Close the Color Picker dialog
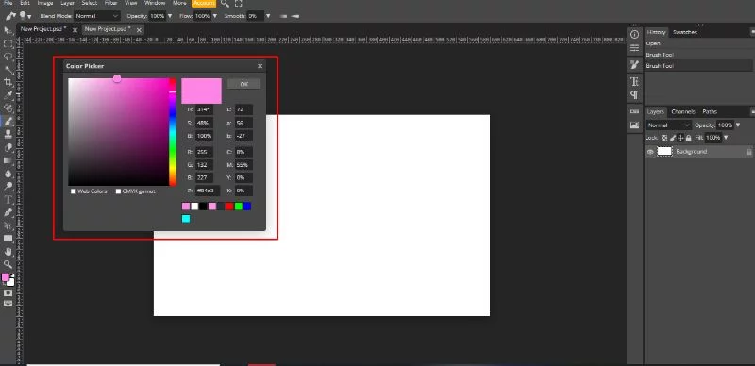Viewport: 755px width, 366px height. click(x=260, y=66)
